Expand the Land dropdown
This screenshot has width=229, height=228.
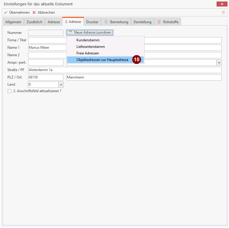61,85
